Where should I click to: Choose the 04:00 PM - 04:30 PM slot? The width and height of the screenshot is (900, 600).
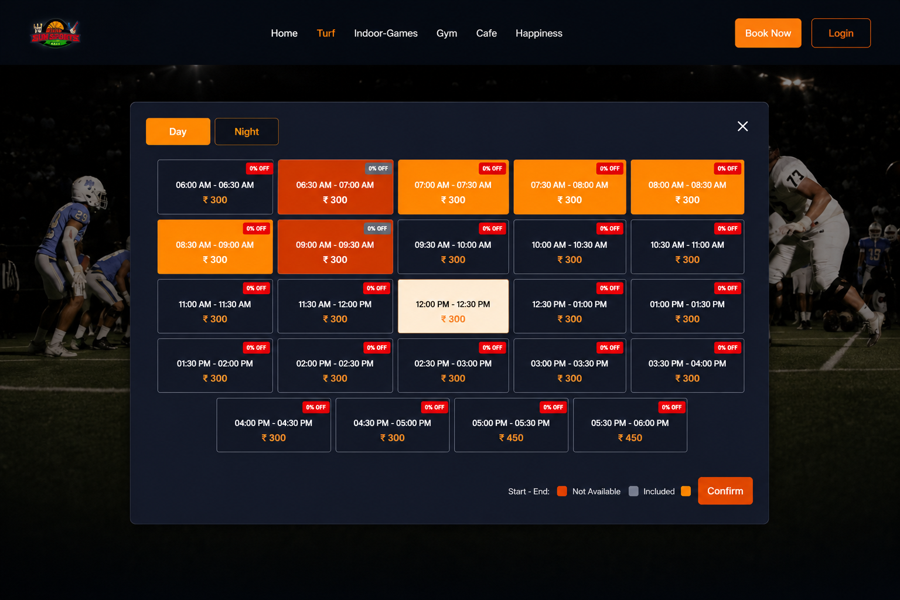274,425
